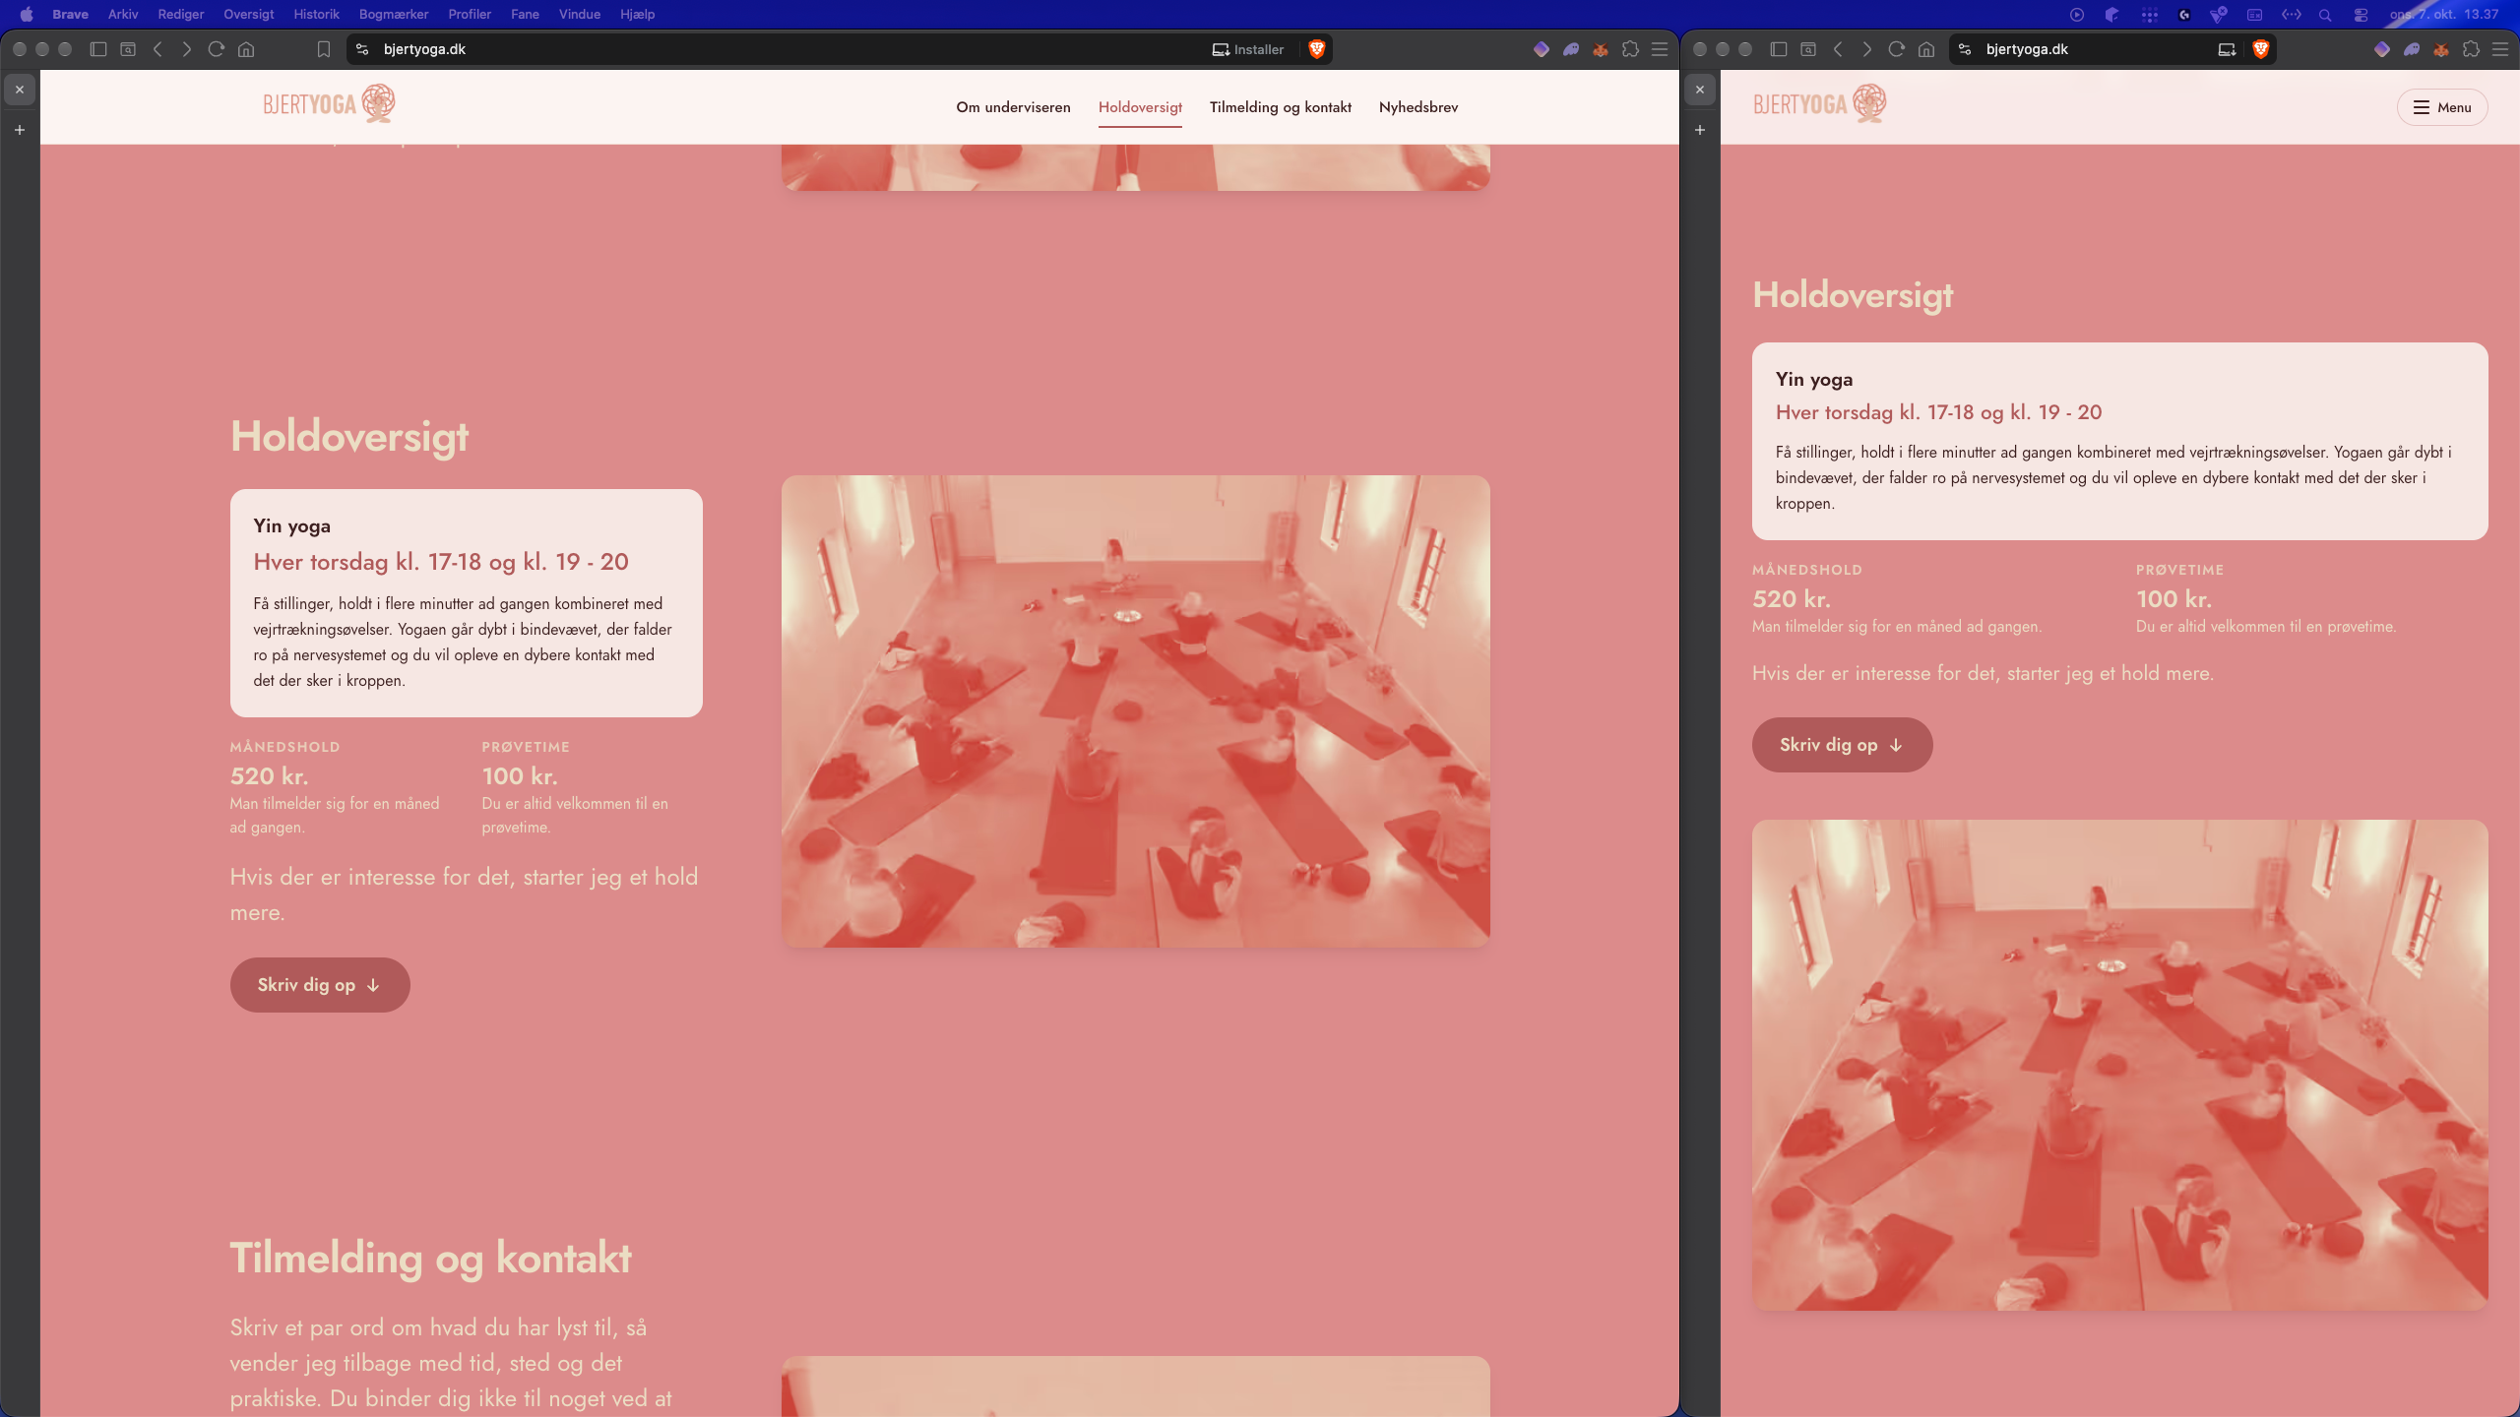Open Brave Shields in the right window address bar
The height and width of the screenshot is (1417, 2520).
(x=2261, y=49)
